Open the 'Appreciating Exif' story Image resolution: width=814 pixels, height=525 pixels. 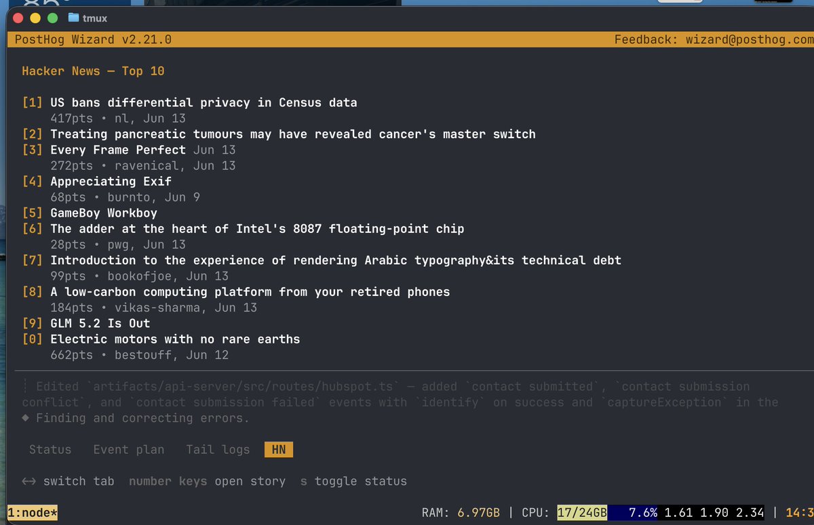[x=111, y=182]
